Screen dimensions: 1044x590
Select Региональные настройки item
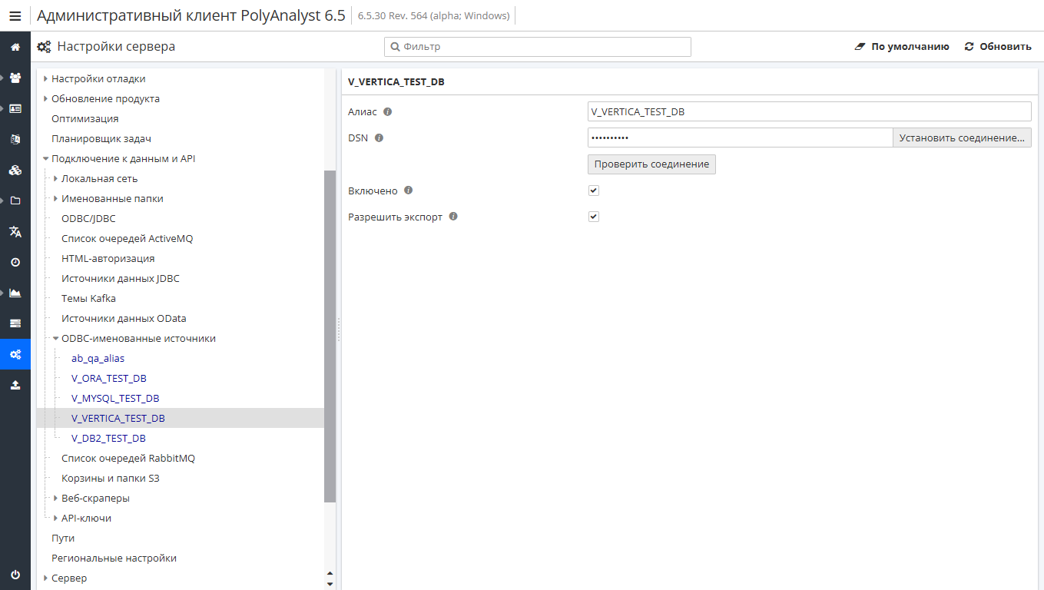click(114, 558)
